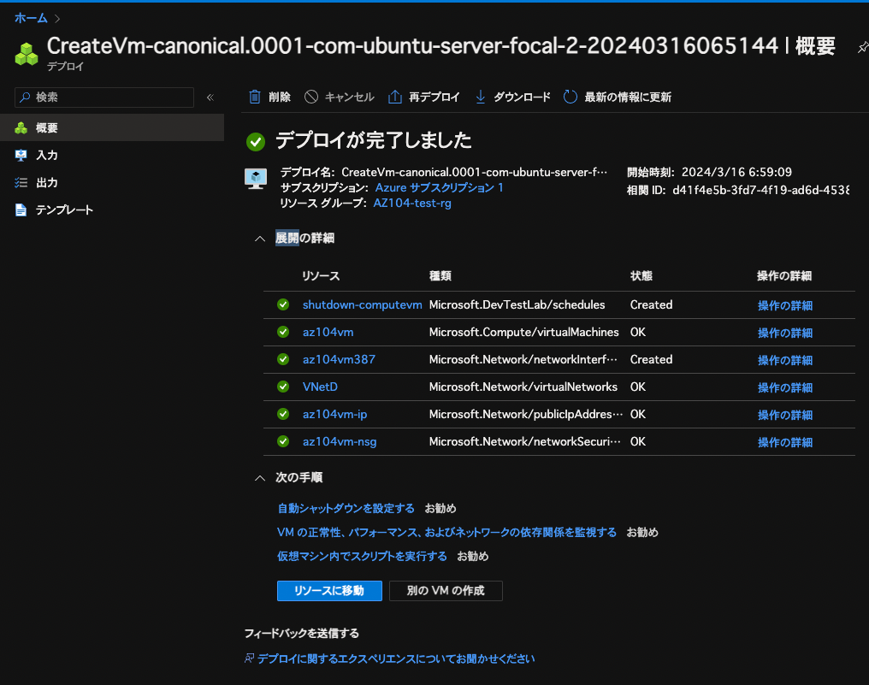
Task: Open Azure サブスクリプション 1 link
Action: tap(439, 187)
